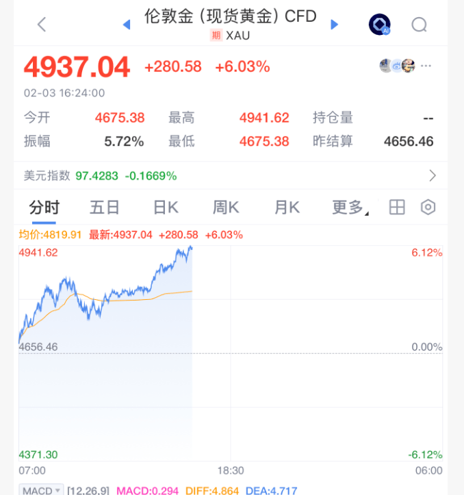Tap the three-dot more options icon
Viewport: 464px width, 495px height.
point(426,66)
